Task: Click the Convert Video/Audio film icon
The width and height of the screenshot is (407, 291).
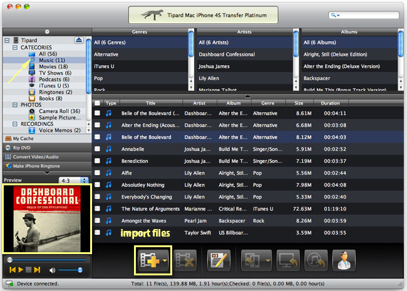Action: pos(8,157)
